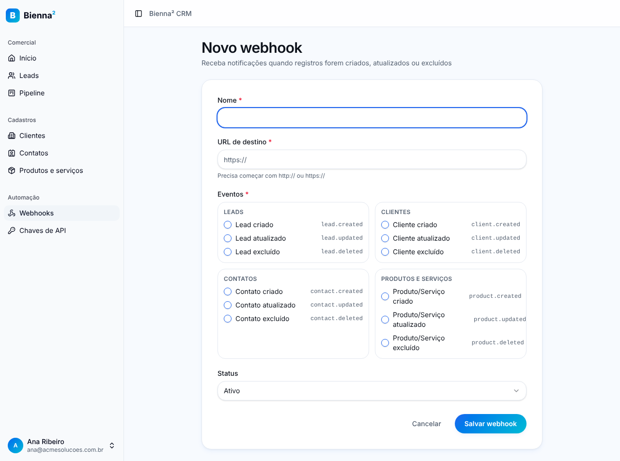Go to Início in the sidebar
Screen dimensions: 620x461
pos(62,58)
